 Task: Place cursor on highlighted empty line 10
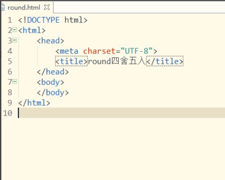[x=121, y=113]
